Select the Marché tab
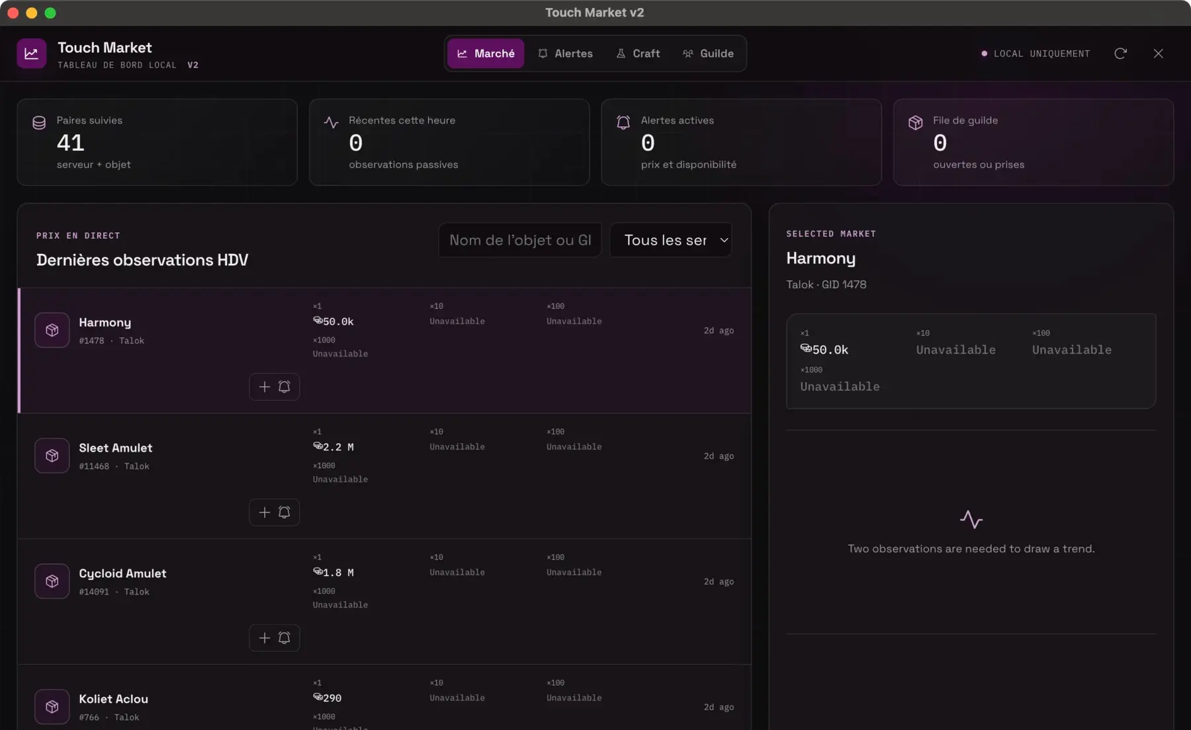Image resolution: width=1191 pixels, height=730 pixels. 486,54
